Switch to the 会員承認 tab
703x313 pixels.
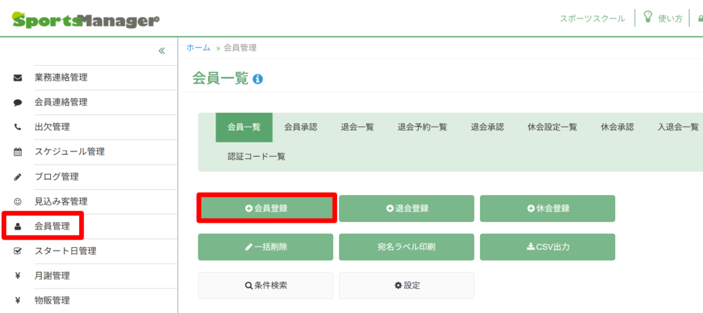(x=301, y=127)
